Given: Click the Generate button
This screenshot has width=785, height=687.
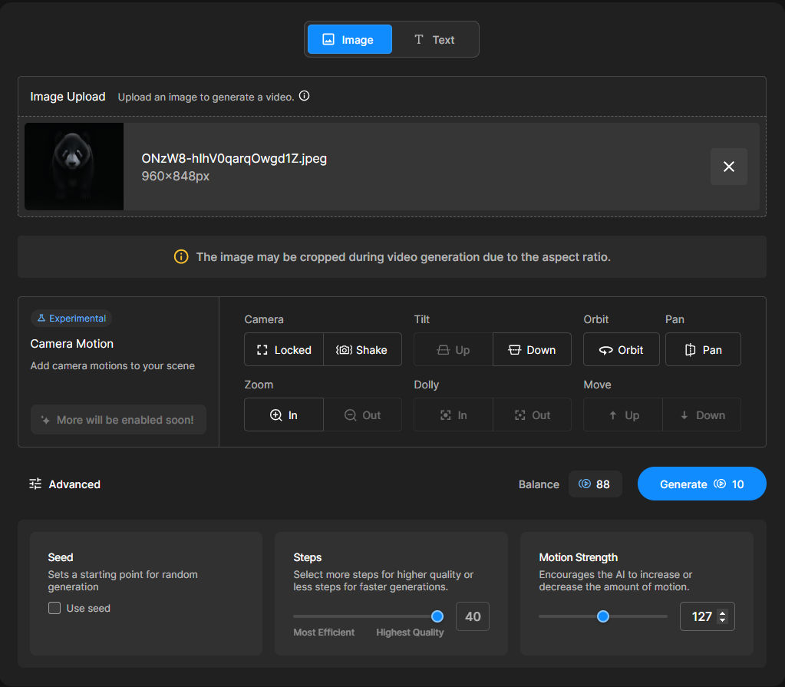Looking at the screenshot, I should click(701, 484).
